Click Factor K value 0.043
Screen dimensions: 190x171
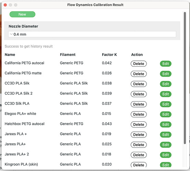pyautogui.click(x=107, y=124)
